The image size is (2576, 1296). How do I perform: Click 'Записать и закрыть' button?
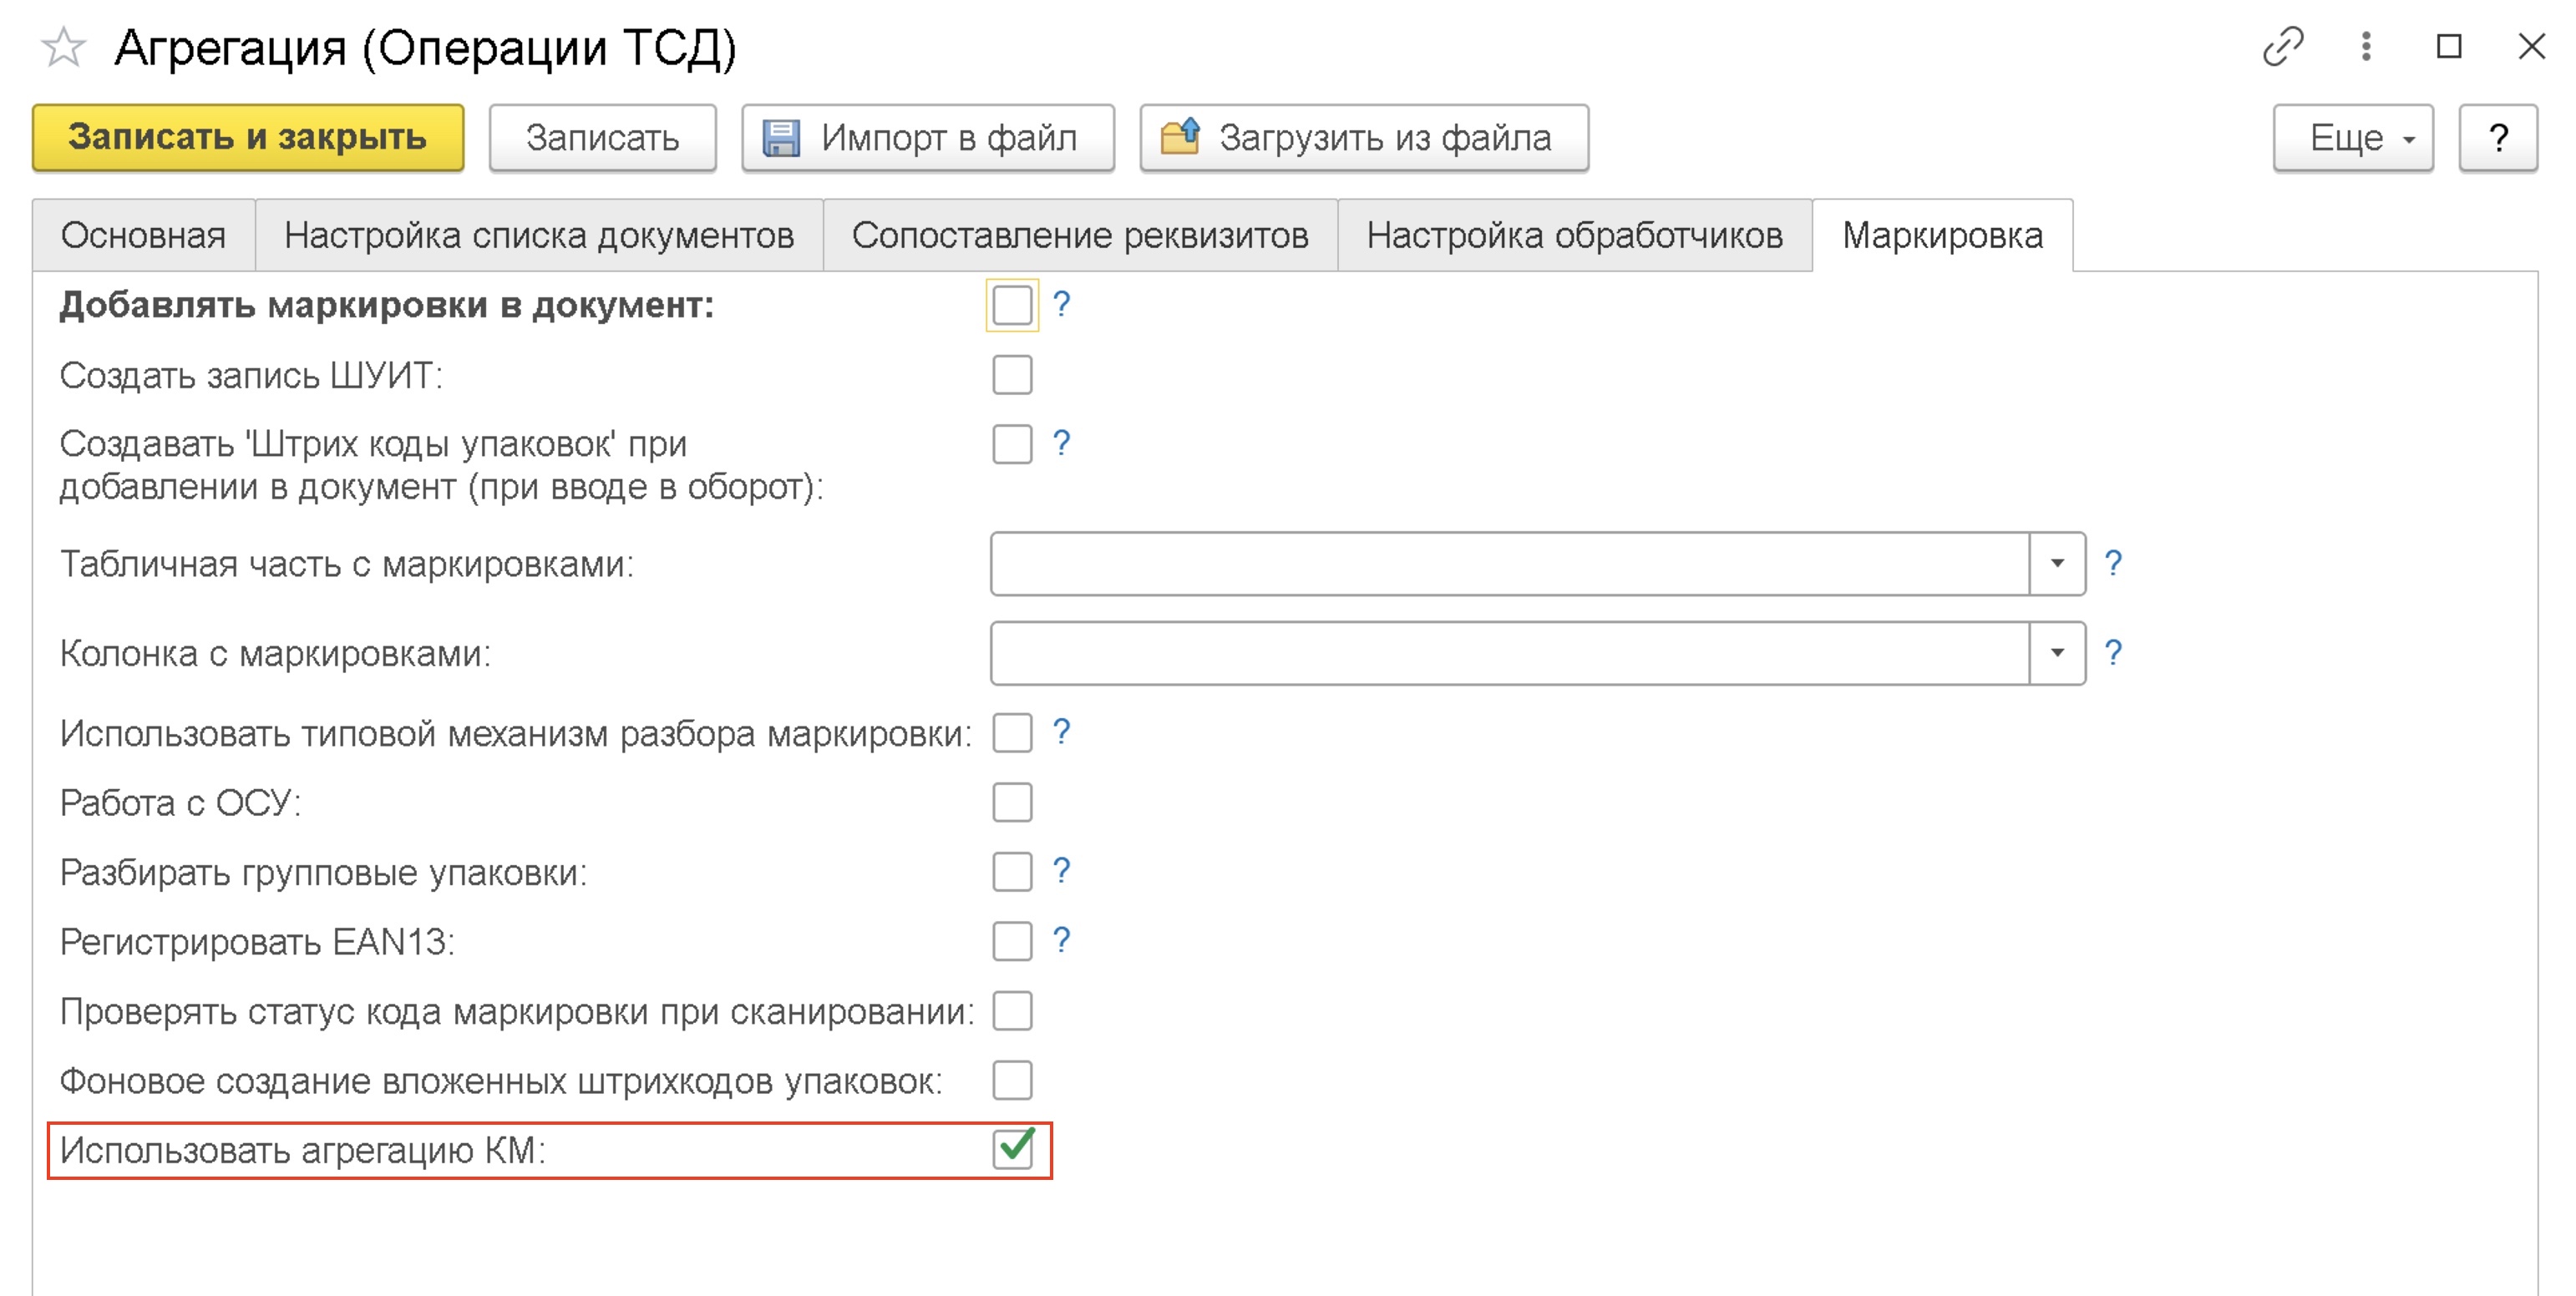pos(247,138)
